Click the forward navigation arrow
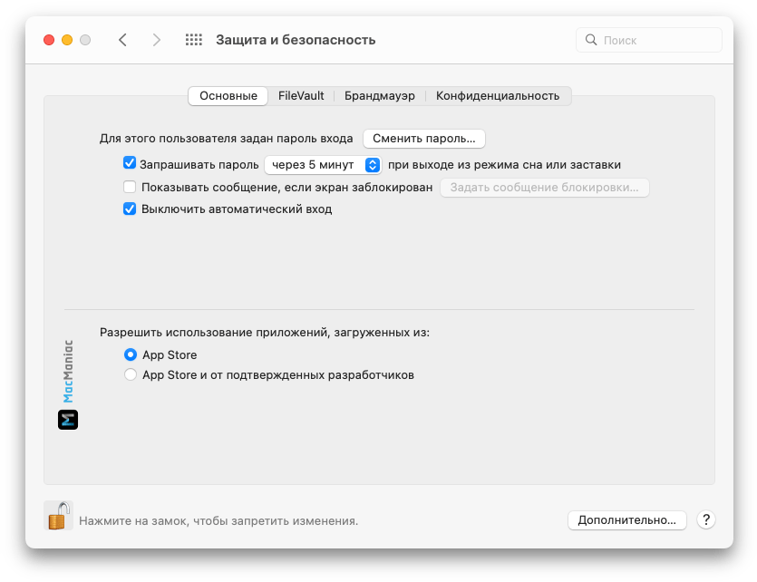757x582 pixels. [157, 40]
